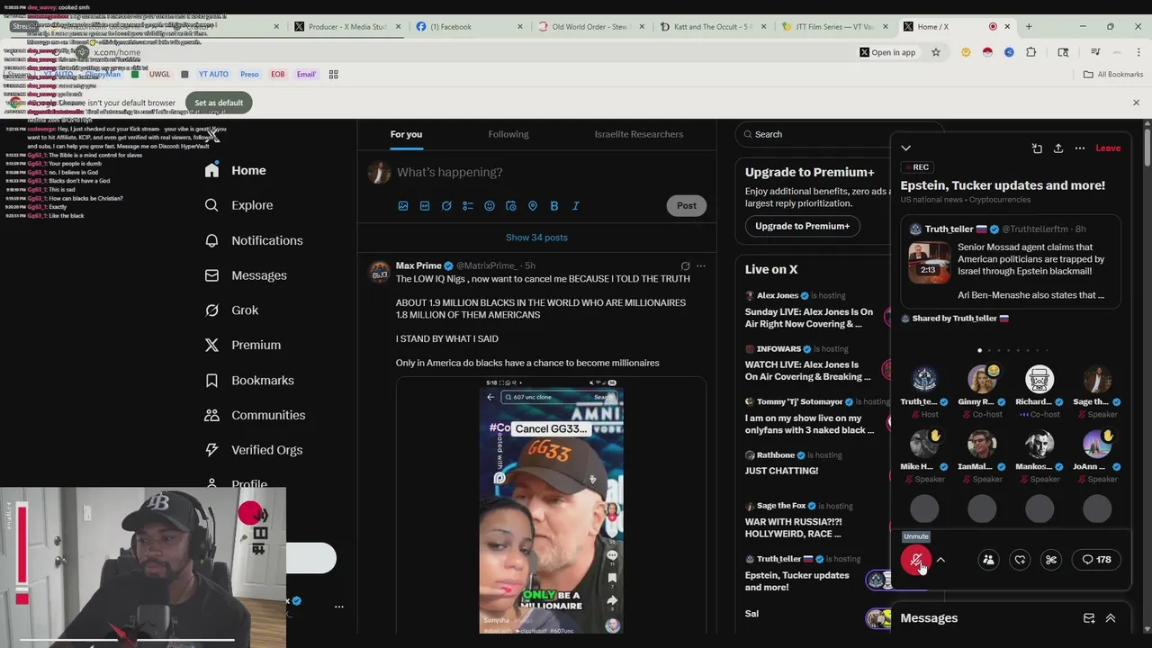Go to Home in X sidebar
1152x648 pixels.
coord(235,170)
